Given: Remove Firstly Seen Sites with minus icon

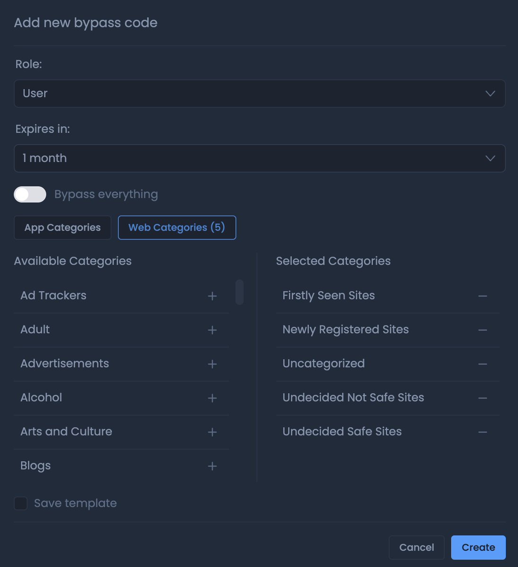Looking at the screenshot, I should pyautogui.click(x=483, y=296).
